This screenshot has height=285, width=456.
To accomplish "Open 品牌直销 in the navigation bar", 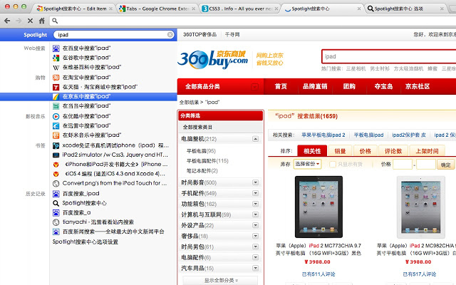I will 315,86.
